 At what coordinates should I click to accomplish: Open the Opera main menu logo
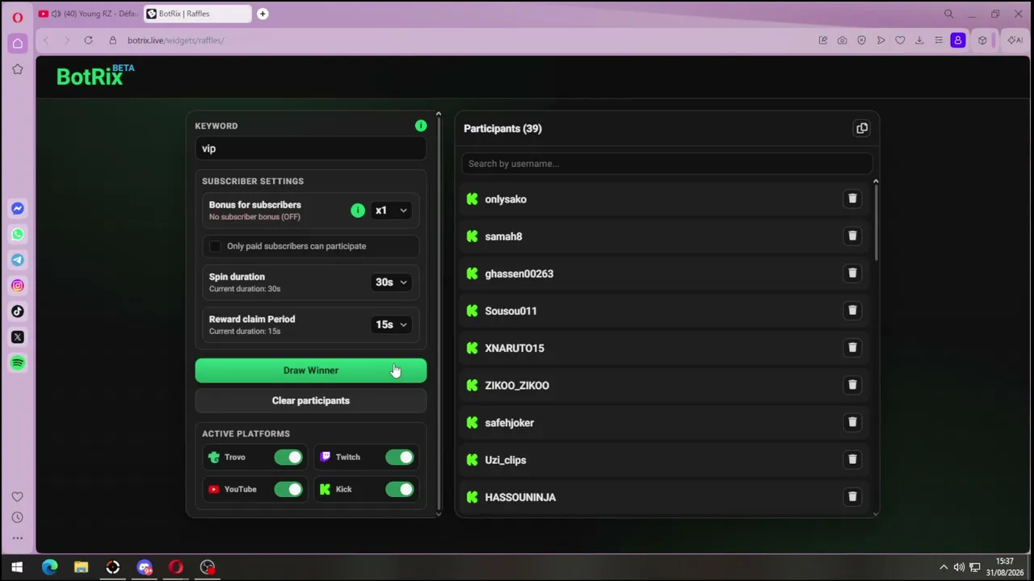[x=17, y=16]
